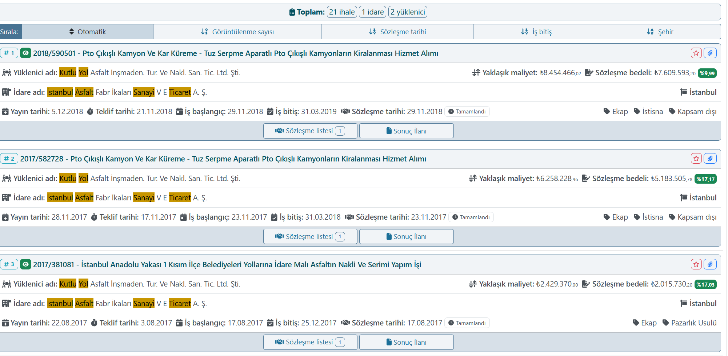Click the star icon on tender #2
728x356 pixels.
click(696, 159)
